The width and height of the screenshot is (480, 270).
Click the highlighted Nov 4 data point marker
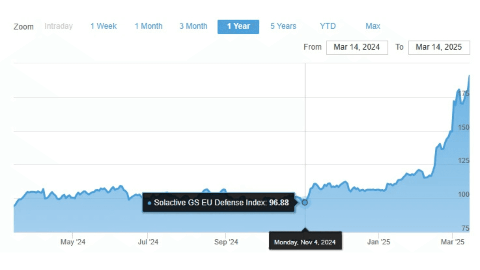point(305,202)
